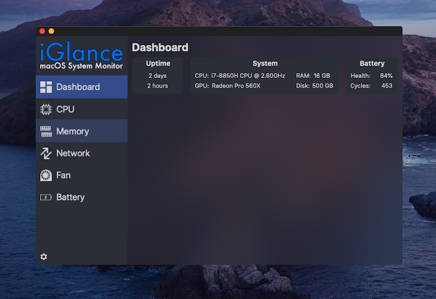The width and height of the screenshot is (436, 299).
Task: Select the Dashboard sidebar label
Action: 78,87
